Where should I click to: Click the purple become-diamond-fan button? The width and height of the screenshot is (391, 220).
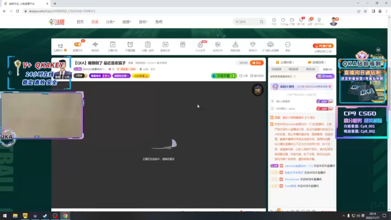(x=325, y=76)
